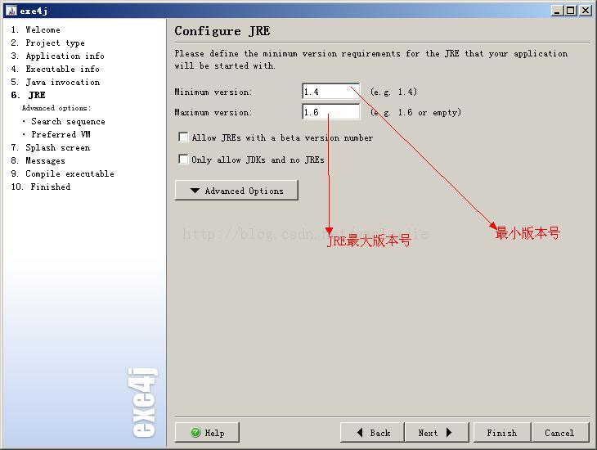Click the green Help button
Screen dimensions: 597x450
pos(207,433)
